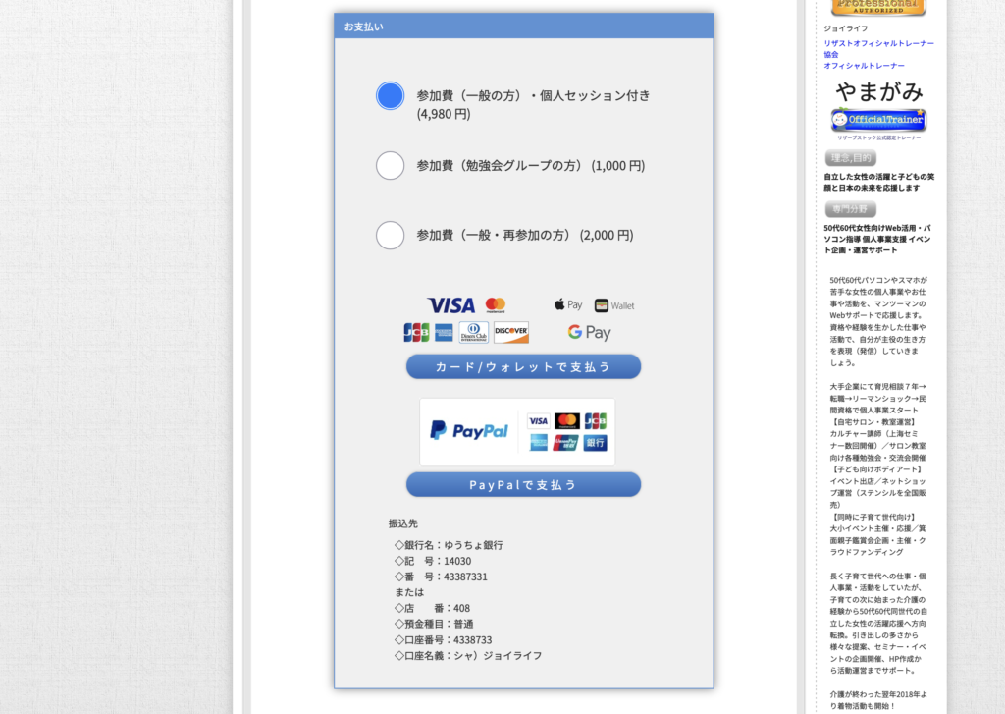The width and height of the screenshot is (1005, 714).
Task: Click the 振込先 heading text
Action: tap(402, 523)
